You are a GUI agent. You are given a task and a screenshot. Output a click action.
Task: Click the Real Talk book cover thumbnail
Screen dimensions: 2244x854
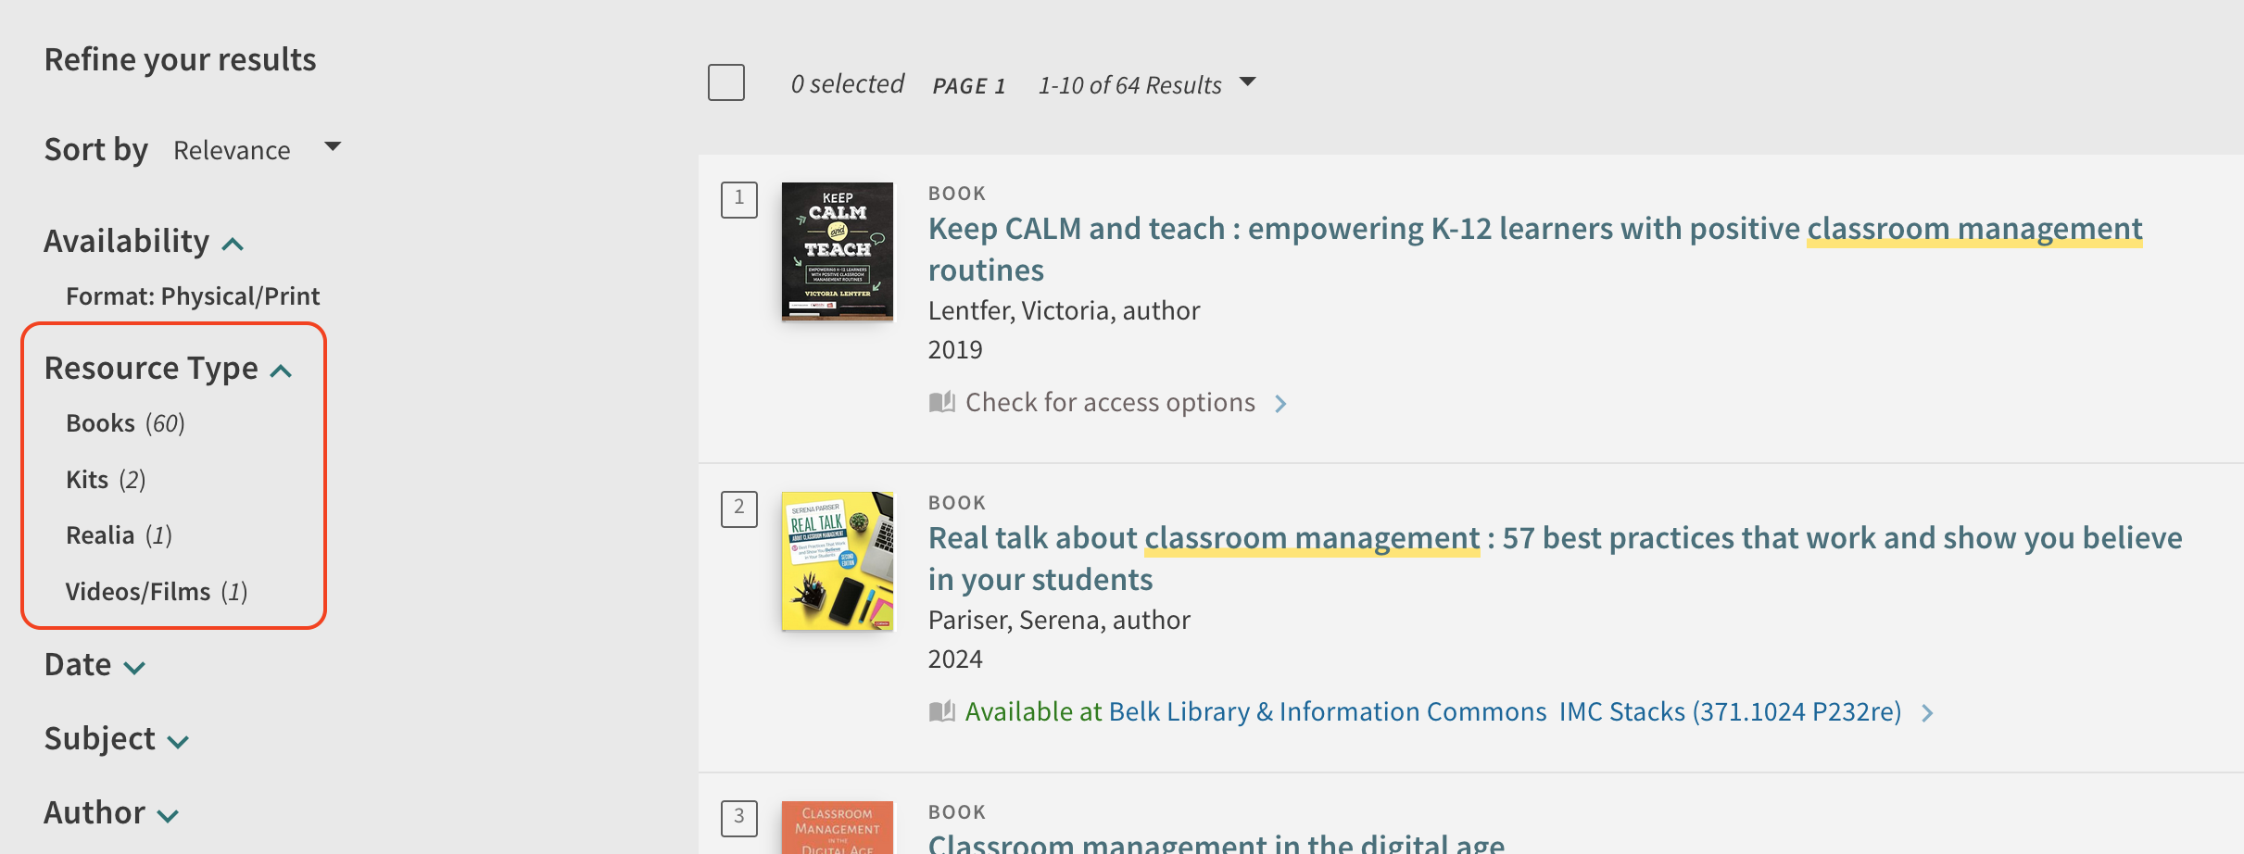(838, 561)
